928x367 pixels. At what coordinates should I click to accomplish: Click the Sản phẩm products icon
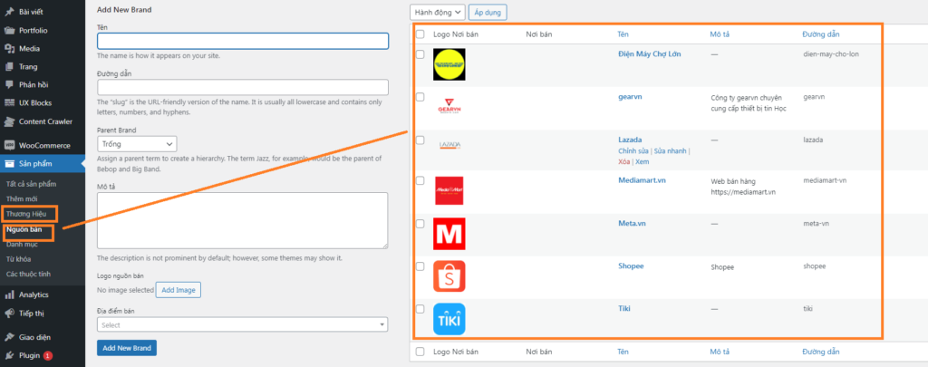pos(9,164)
